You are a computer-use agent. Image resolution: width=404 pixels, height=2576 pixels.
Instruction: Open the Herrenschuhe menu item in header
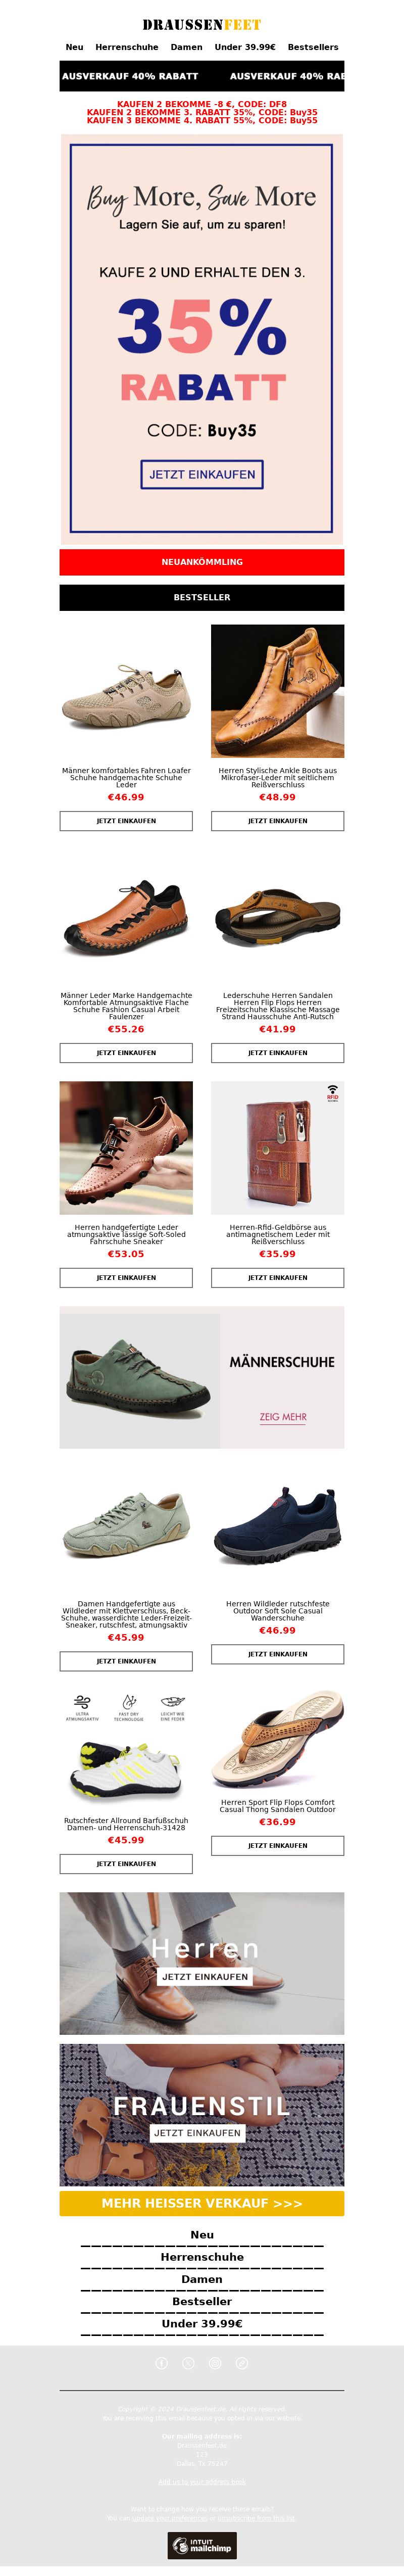point(127,47)
